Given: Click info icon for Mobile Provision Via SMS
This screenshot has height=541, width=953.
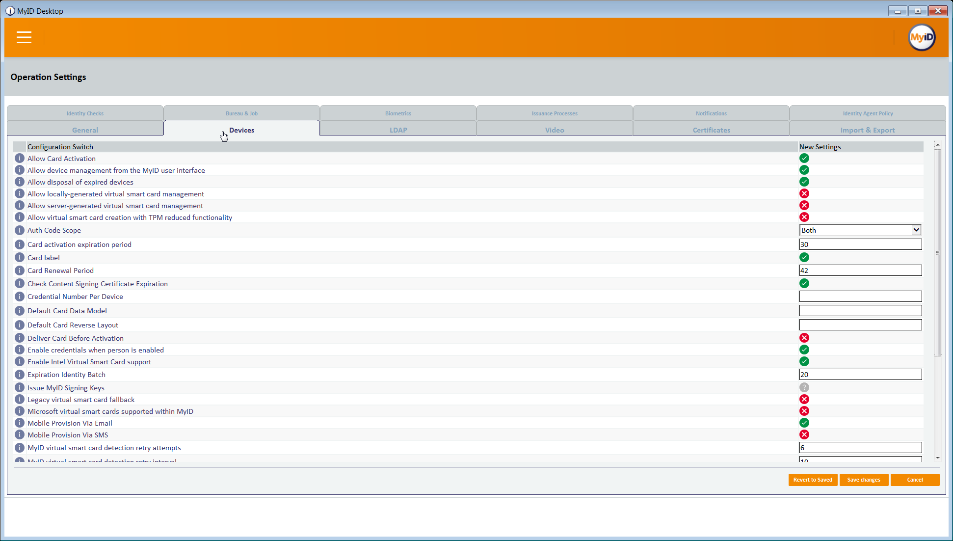Looking at the screenshot, I should (19, 435).
